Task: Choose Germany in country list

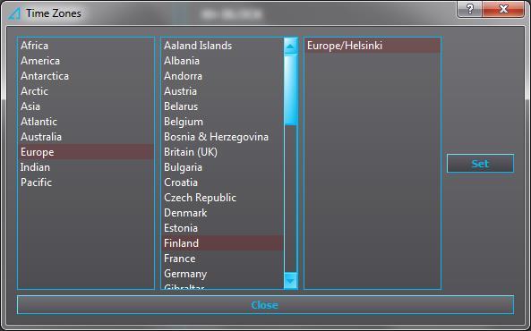Action: [x=222, y=274]
